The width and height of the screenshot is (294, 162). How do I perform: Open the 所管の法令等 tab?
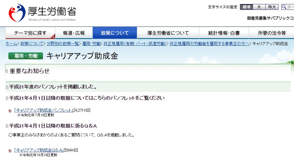pos(271,33)
